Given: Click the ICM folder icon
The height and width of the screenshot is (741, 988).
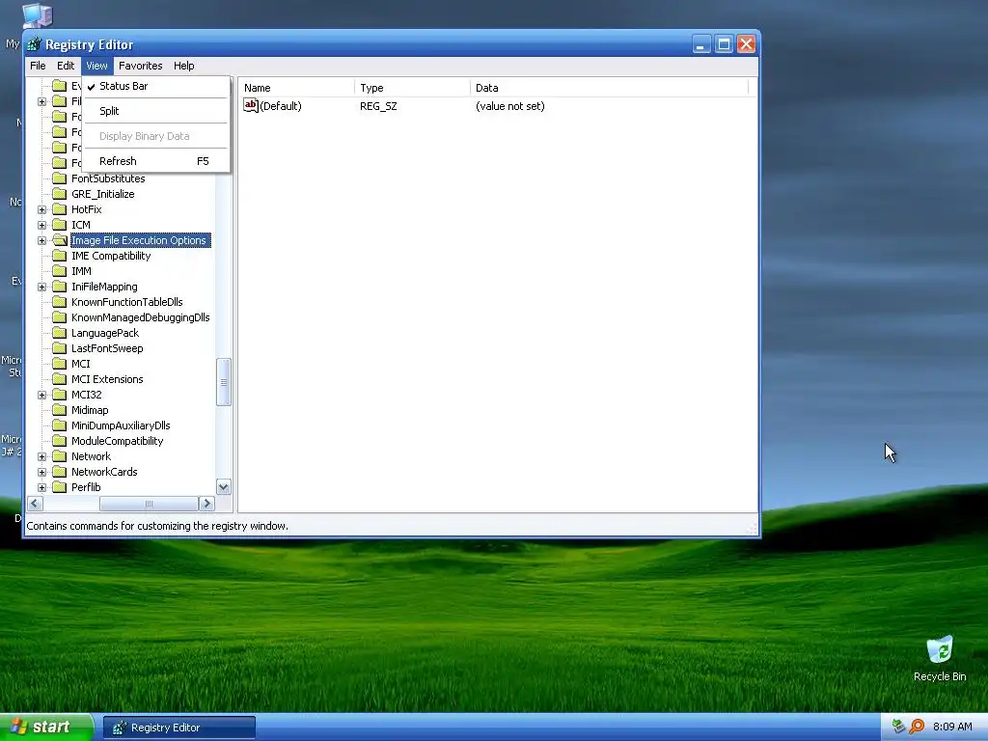Looking at the screenshot, I should (x=59, y=225).
